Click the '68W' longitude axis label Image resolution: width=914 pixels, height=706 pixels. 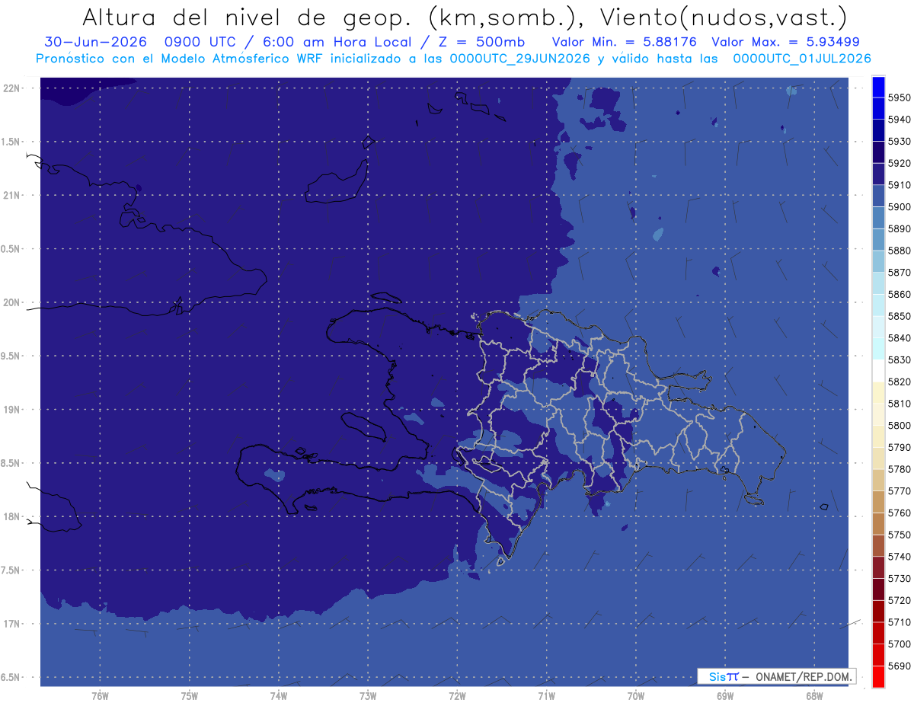click(x=814, y=696)
